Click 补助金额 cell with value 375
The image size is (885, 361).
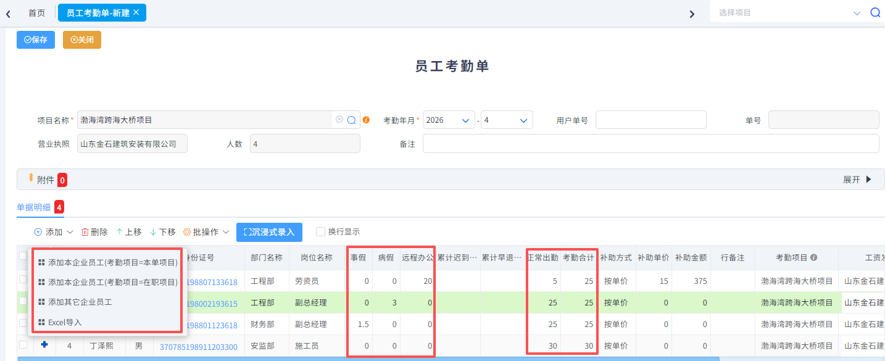pos(692,281)
